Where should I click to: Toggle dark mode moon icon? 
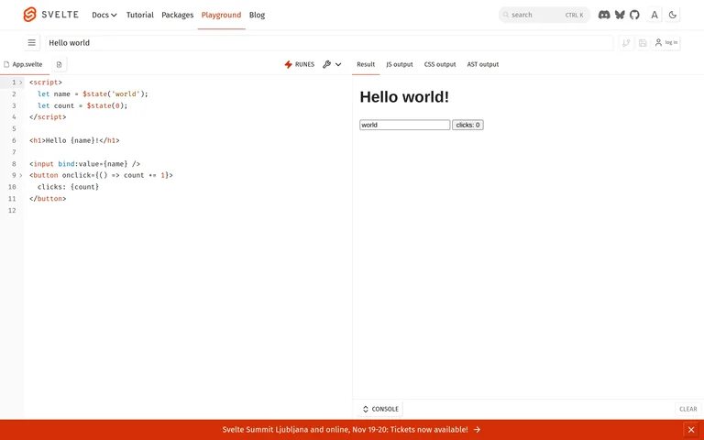pyautogui.click(x=672, y=15)
